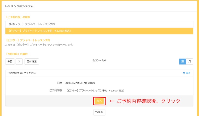Image resolution: width=199 pixels, height=116 pixels.
Task: Click the orange 【ビジター】プライベートレッスン予約 subheading
Action: coord(28,40)
